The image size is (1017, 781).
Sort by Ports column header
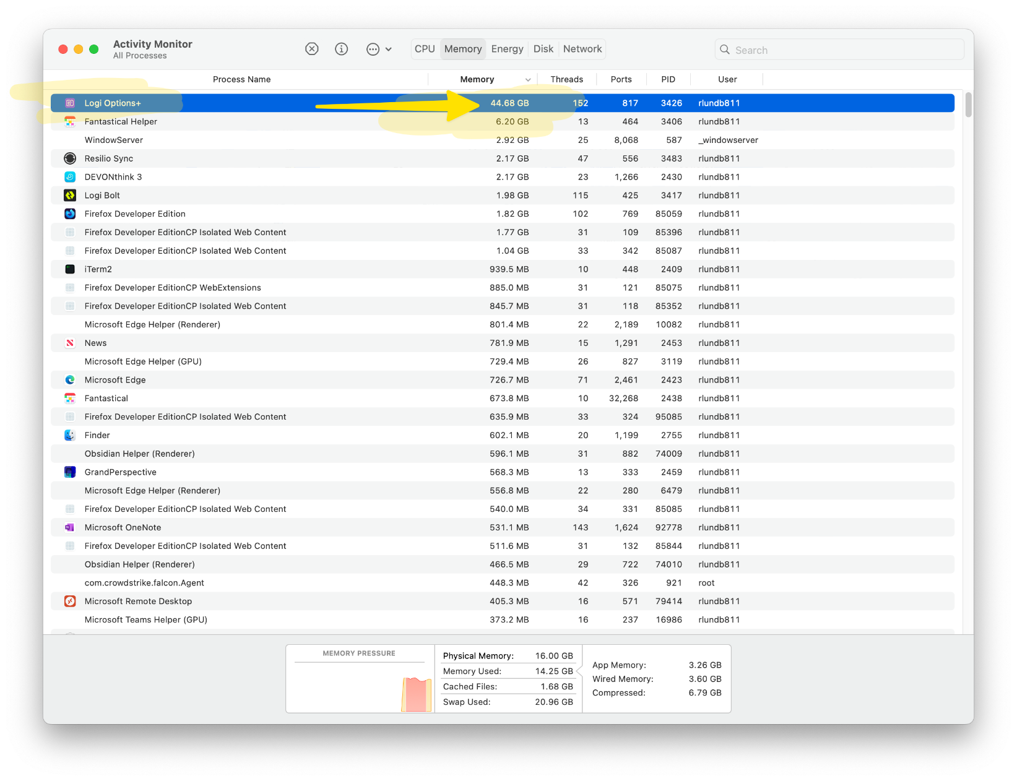point(621,79)
